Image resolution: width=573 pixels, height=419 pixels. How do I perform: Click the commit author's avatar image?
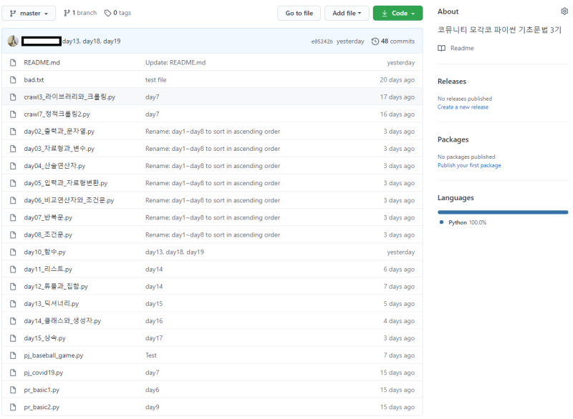click(x=13, y=41)
